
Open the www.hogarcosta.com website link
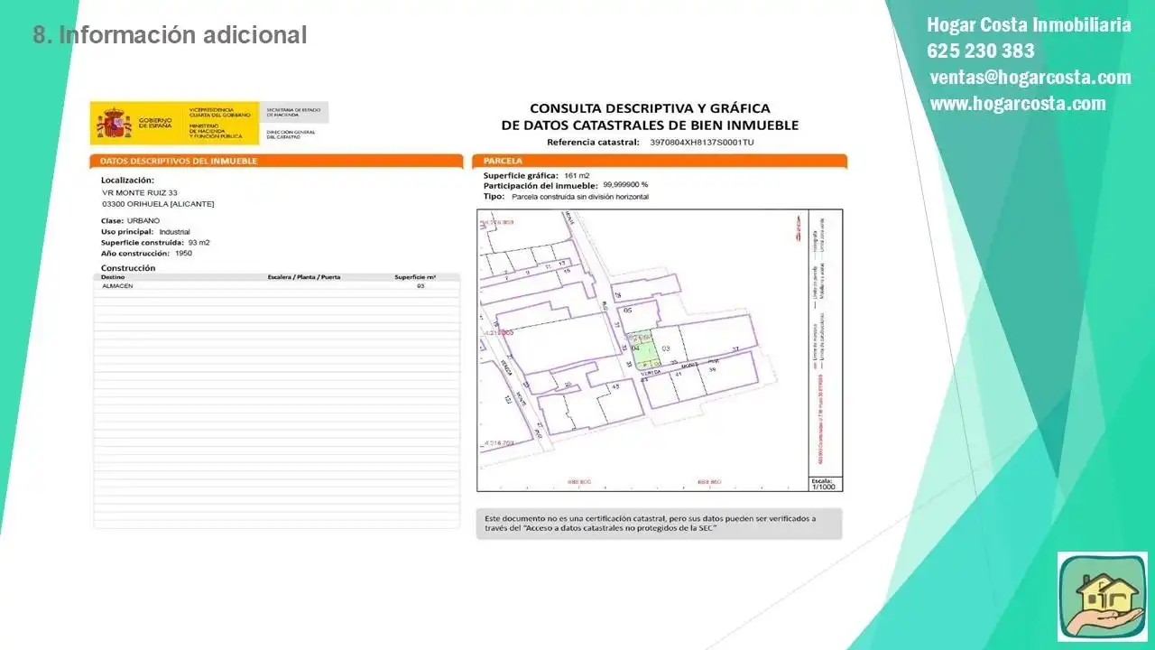1018,103
